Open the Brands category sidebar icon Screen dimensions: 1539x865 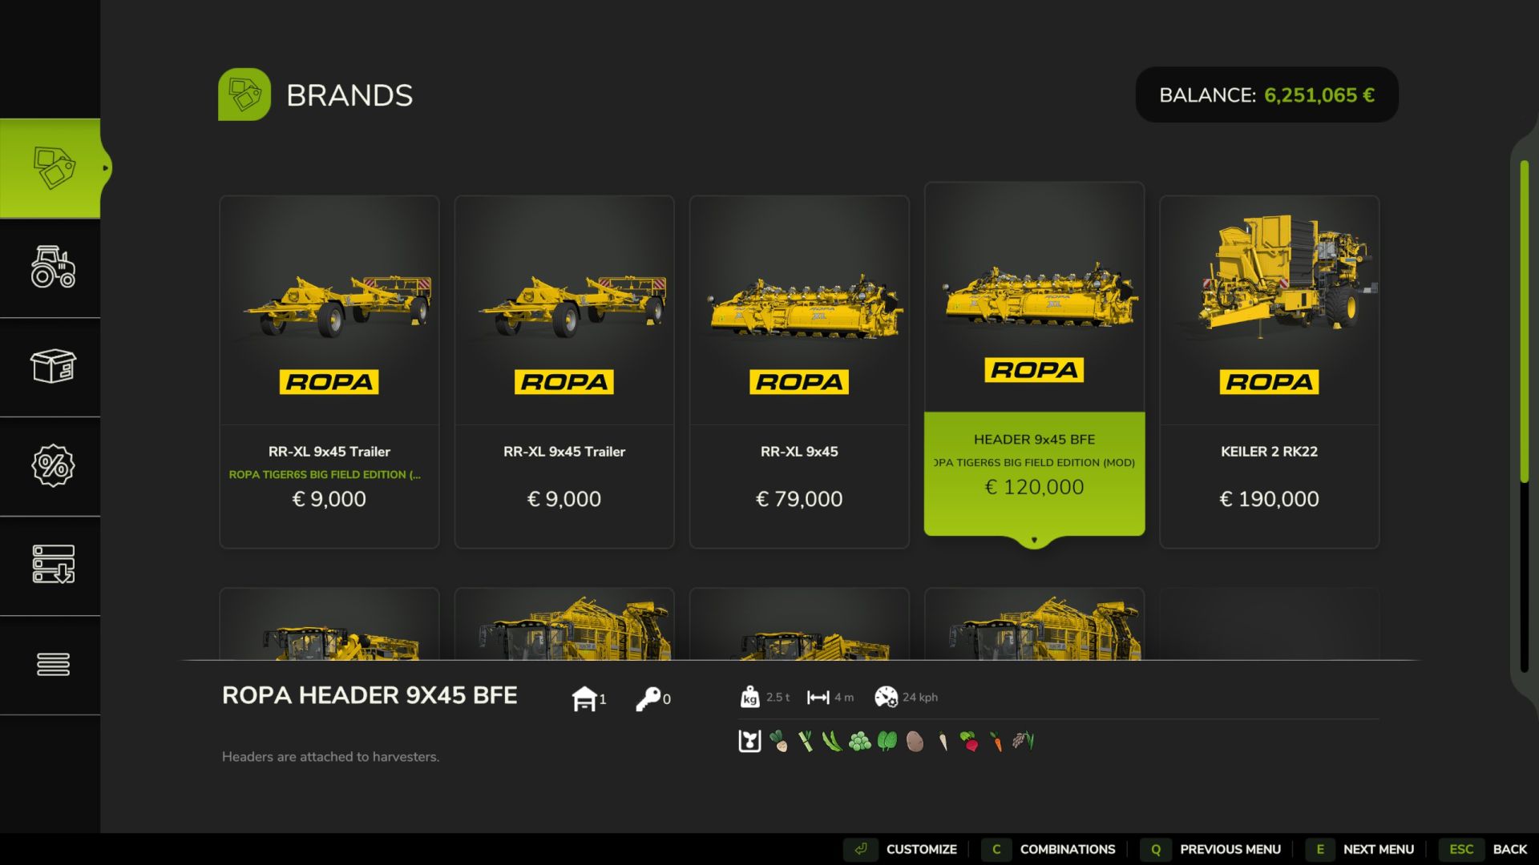[52, 168]
